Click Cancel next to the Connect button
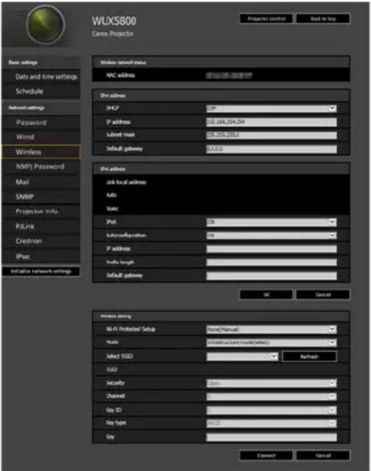 tap(323, 456)
